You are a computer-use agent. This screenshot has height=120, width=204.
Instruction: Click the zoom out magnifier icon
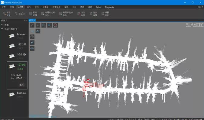pos(44,25)
